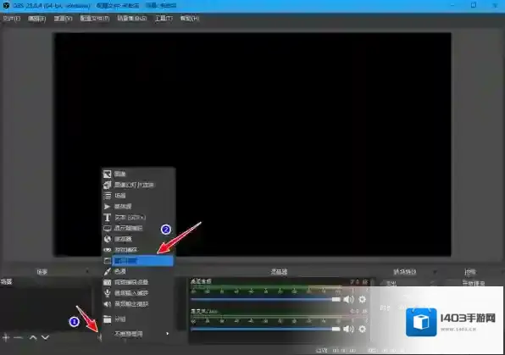Expand the Scene Transitions panel header arrow
Image resolution: width=505 pixels, height=355 pixels.
435,272
